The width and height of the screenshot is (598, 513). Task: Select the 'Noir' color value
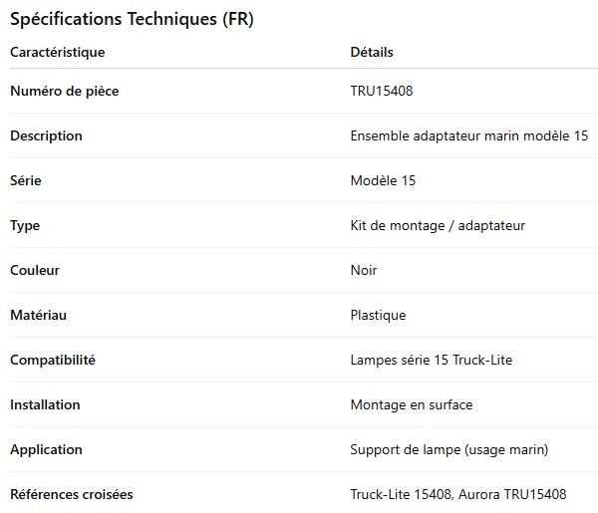(364, 270)
